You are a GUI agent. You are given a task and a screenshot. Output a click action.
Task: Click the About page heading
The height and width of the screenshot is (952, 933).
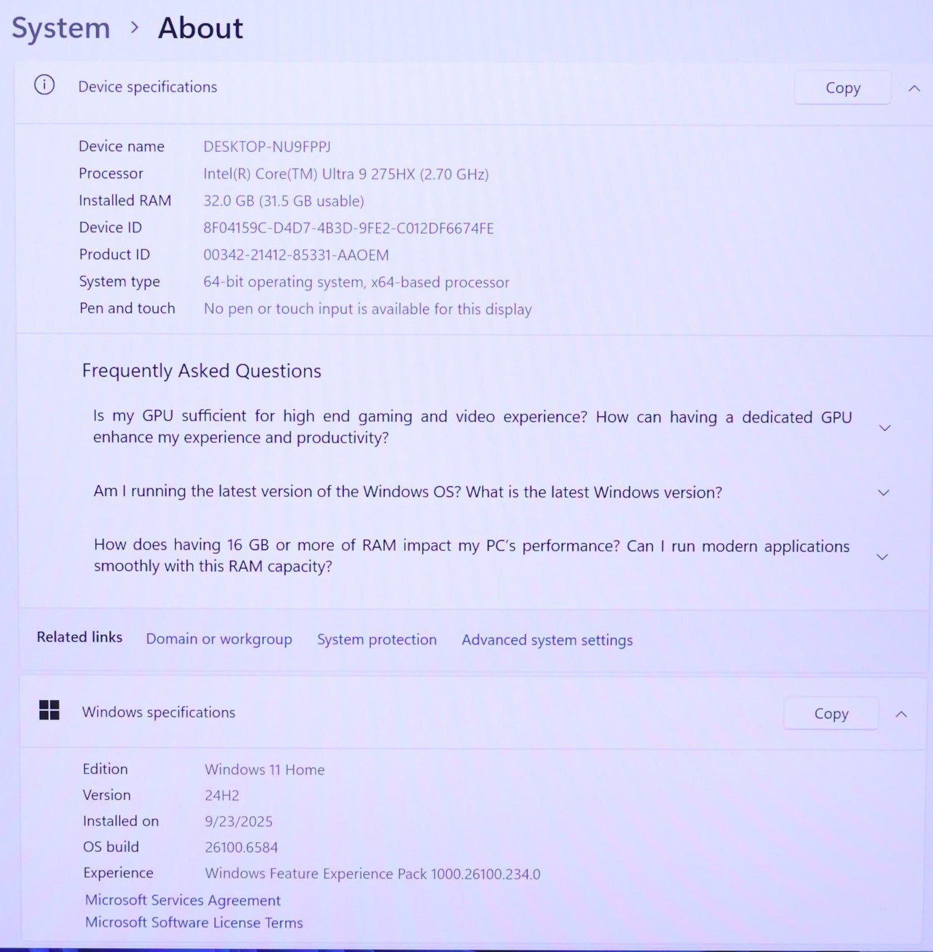(201, 28)
